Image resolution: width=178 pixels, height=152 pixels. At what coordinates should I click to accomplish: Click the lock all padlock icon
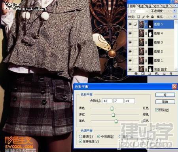(152, 17)
